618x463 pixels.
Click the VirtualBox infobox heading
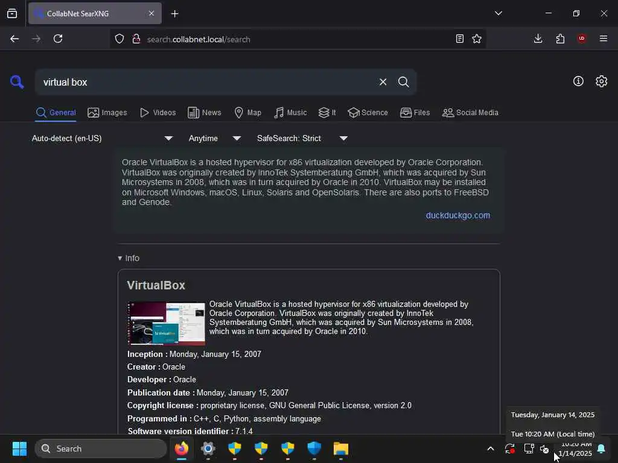156,285
